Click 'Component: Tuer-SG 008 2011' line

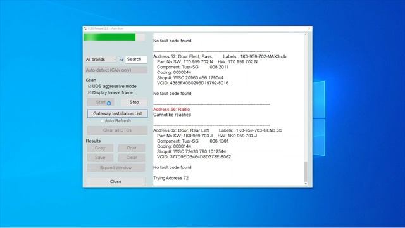tap(192, 67)
